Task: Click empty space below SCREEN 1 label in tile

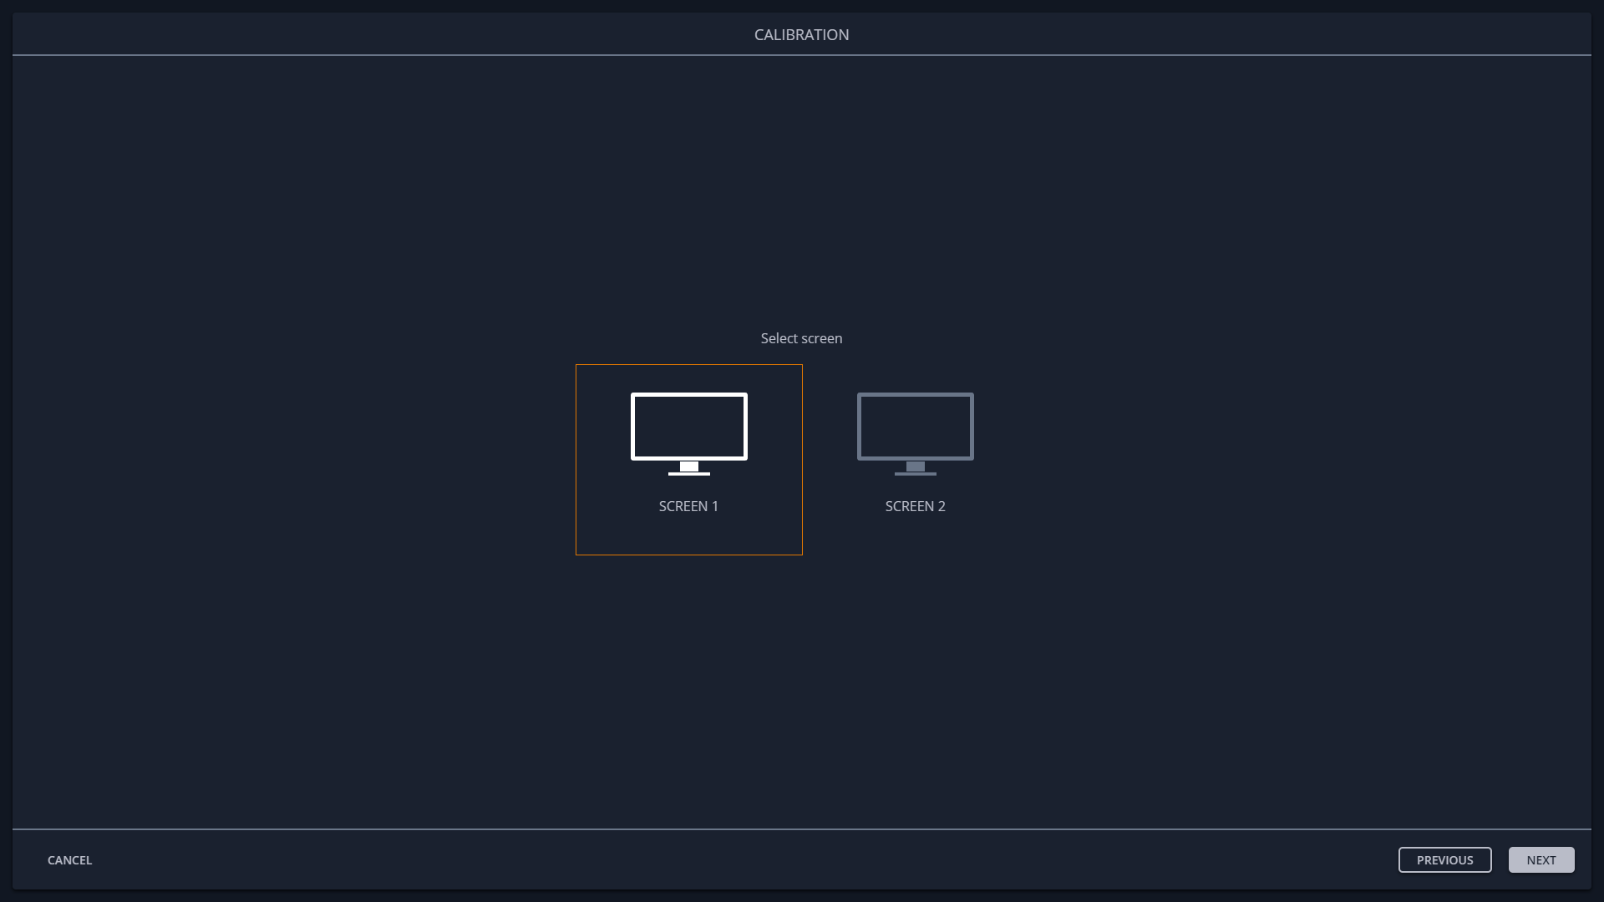Action: coord(688,535)
